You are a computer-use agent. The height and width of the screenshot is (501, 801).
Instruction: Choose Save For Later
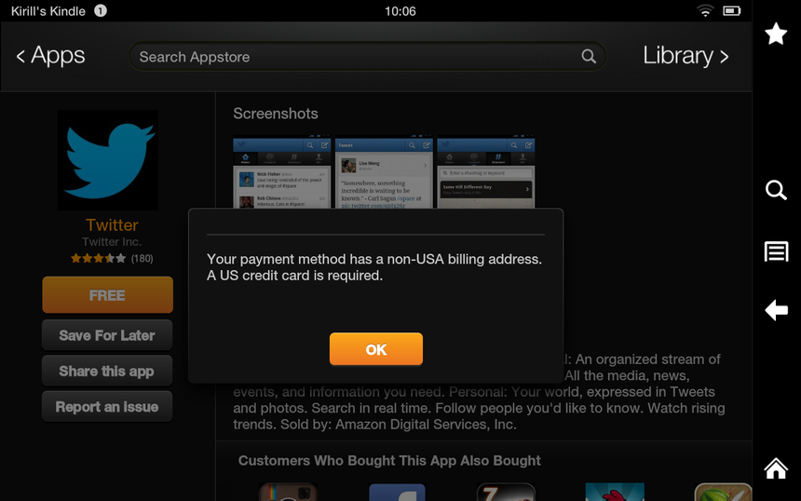tap(107, 335)
